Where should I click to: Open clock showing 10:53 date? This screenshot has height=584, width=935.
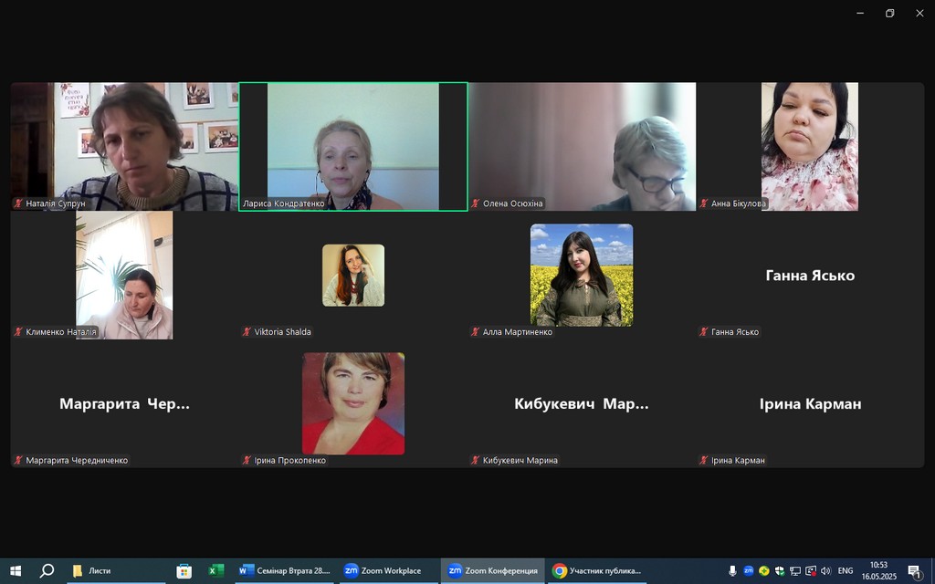[x=879, y=571]
